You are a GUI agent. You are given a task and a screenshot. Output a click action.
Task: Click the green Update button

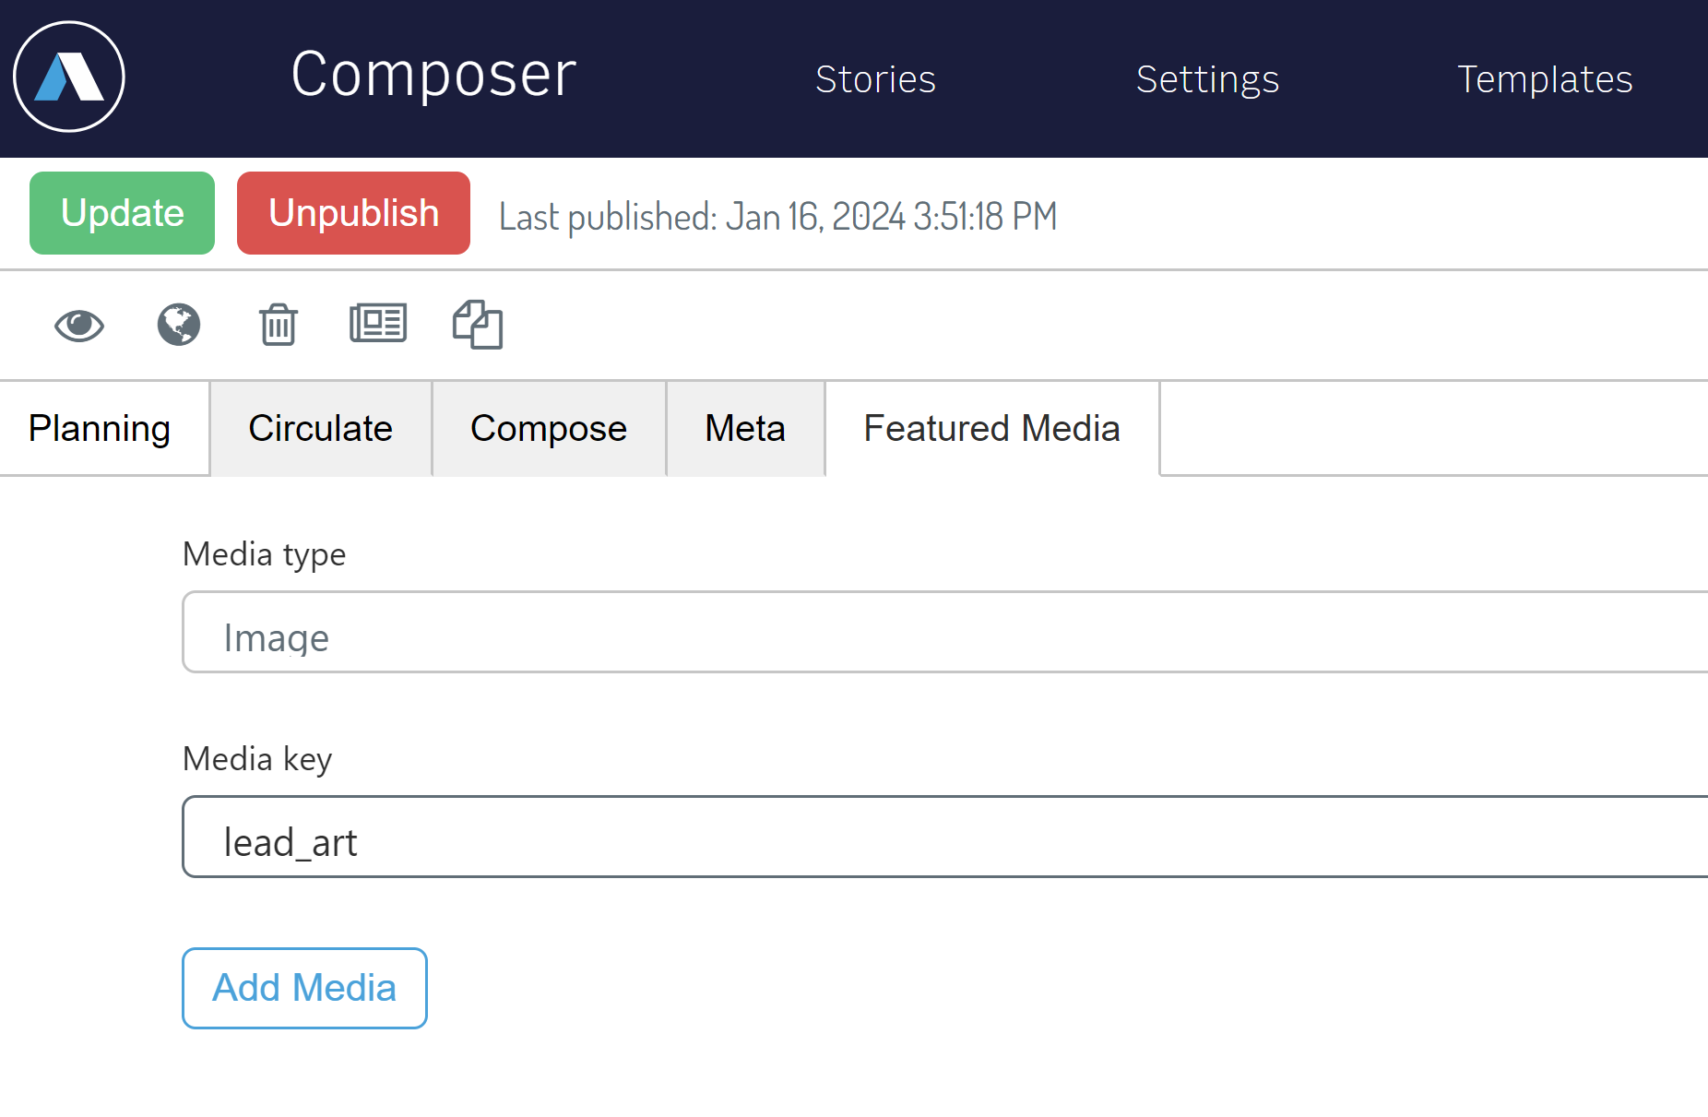122,213
